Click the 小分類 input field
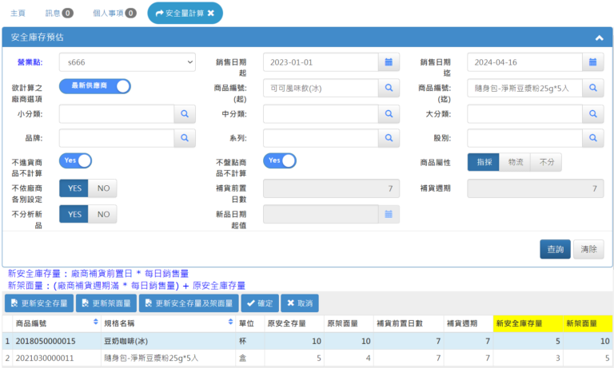This screenshot has height=368, width=614. point(117,114)
